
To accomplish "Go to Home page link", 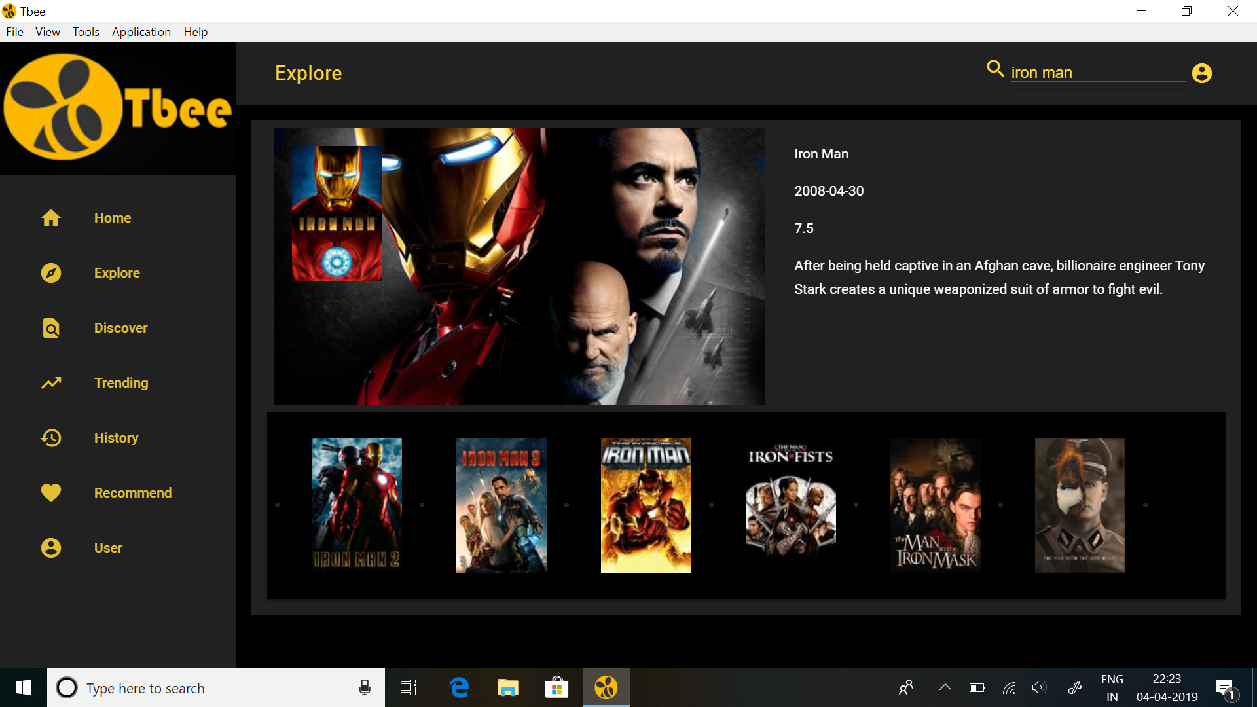I will pos(113,218).
